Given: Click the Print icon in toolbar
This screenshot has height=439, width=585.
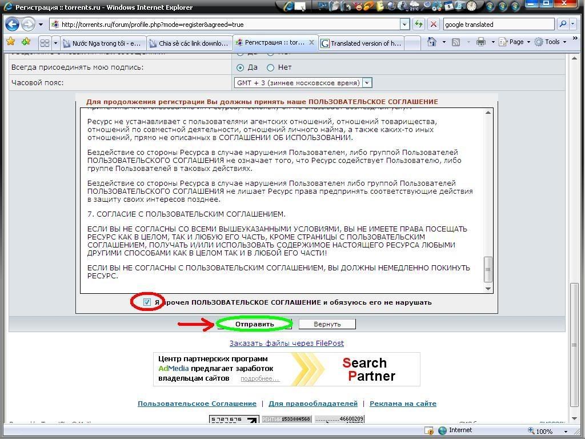Looking at the screenshot, I should (x=480, y=42).
